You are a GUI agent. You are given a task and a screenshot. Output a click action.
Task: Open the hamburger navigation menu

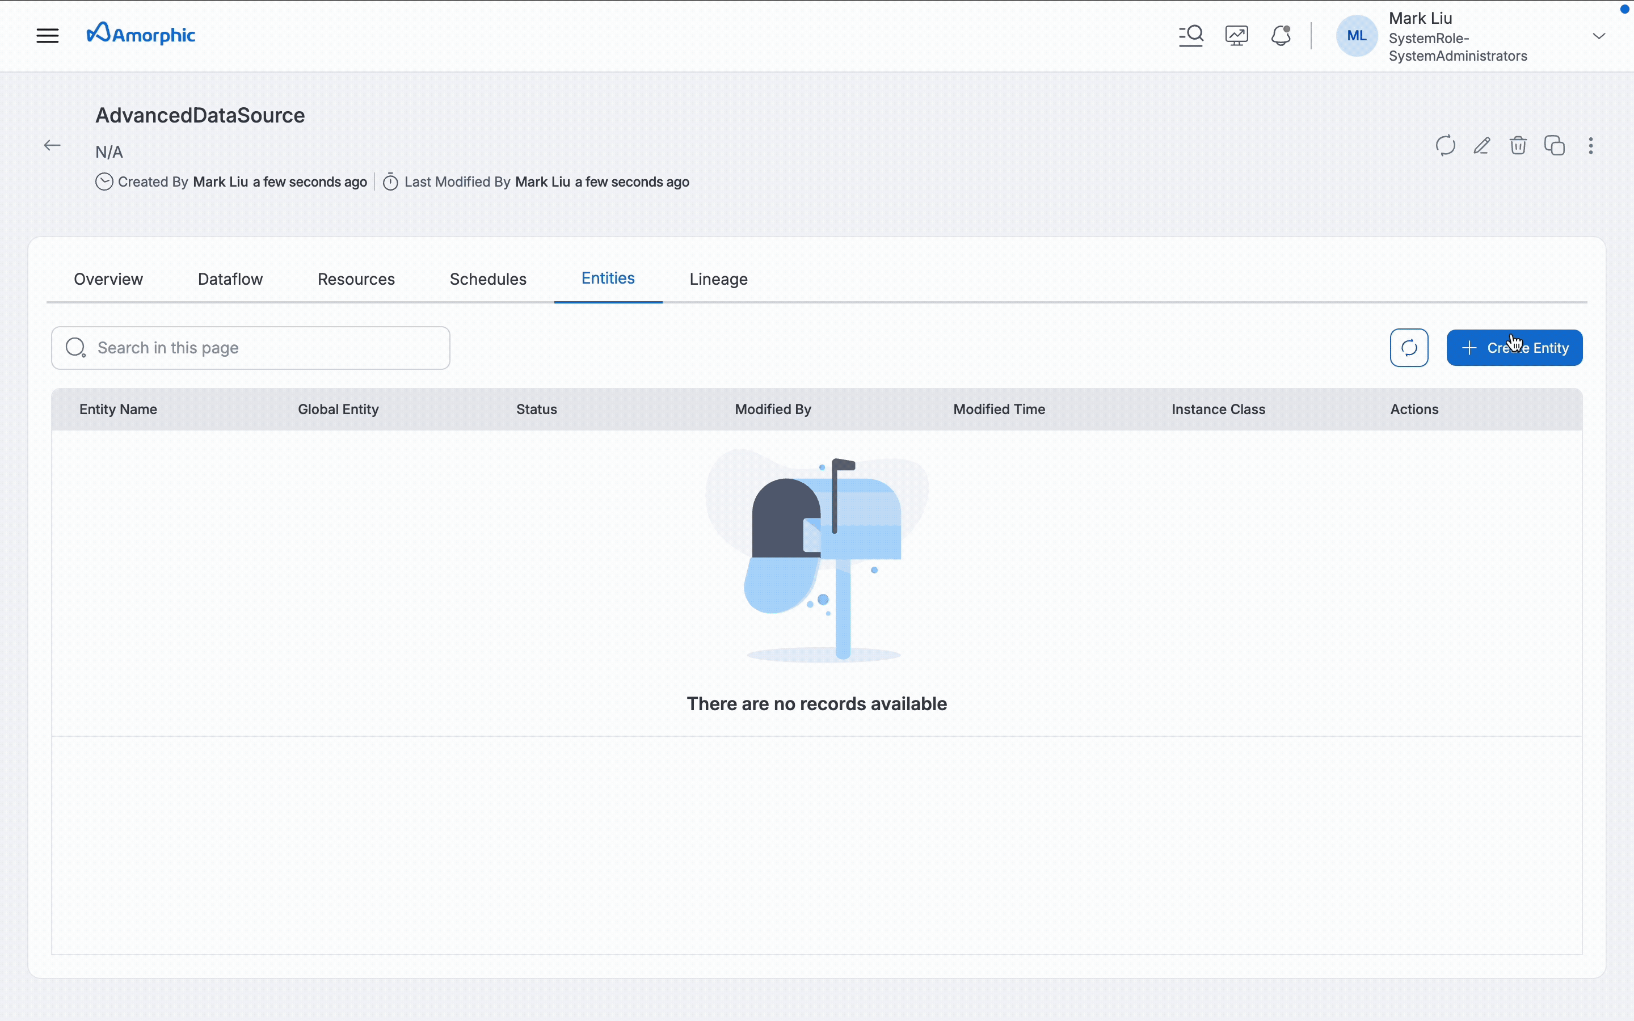(x=46, y=35)
